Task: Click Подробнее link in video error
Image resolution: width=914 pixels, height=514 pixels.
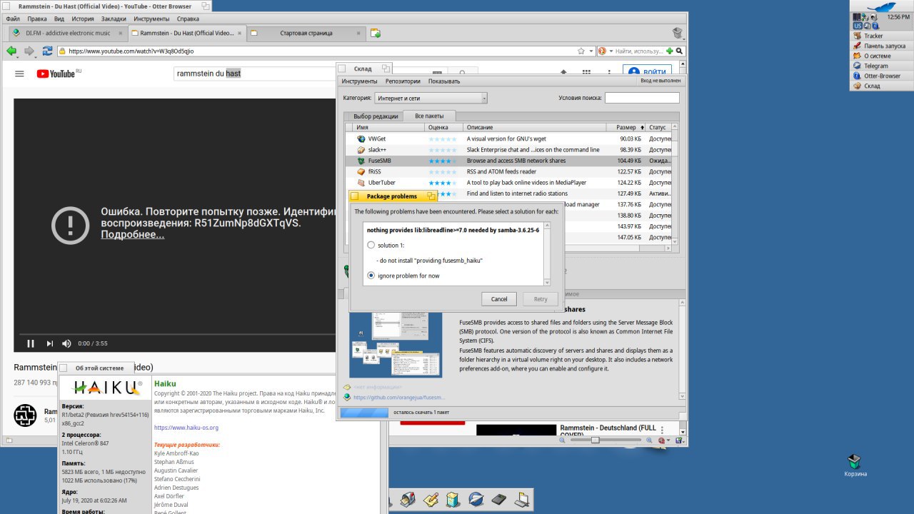Action: (x=132, y=235)
